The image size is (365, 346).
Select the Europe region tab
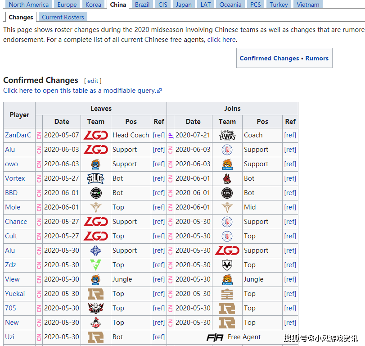coord(67,5)
